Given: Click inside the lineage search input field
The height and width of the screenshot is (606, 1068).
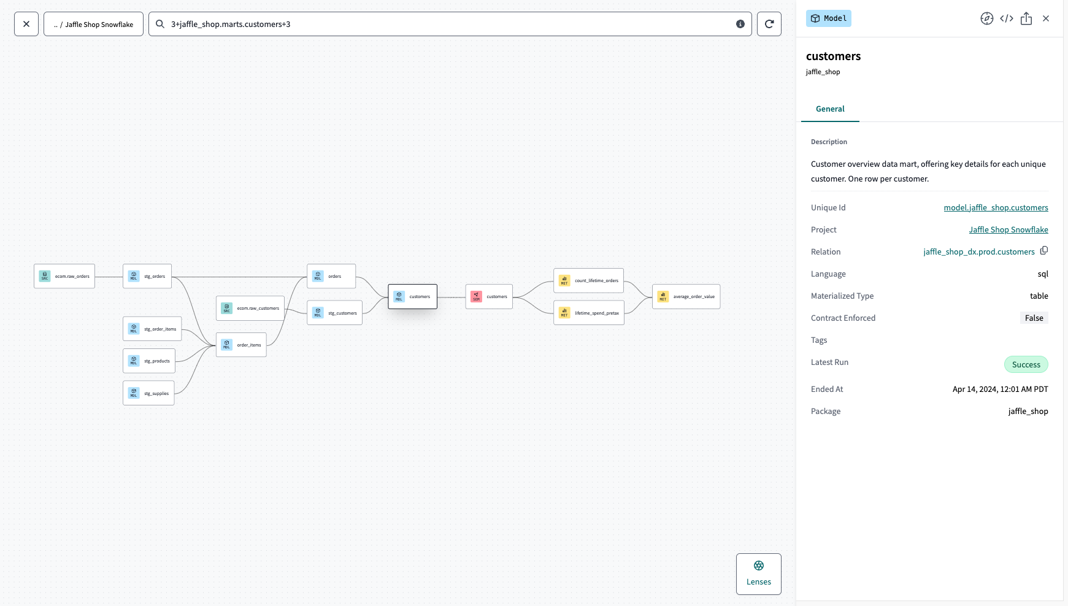Looking at the screenshot, I should tap(429, 24).
